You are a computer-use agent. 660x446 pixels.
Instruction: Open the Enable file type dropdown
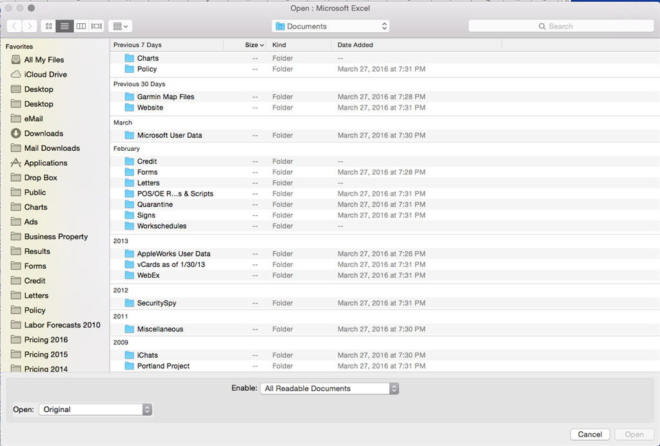click(x=329, y=389)
